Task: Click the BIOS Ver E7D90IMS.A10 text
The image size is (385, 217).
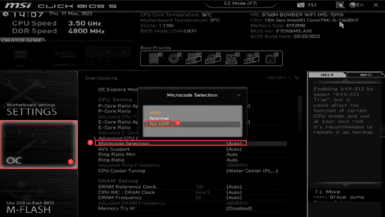Action: [x=281, y=31]
